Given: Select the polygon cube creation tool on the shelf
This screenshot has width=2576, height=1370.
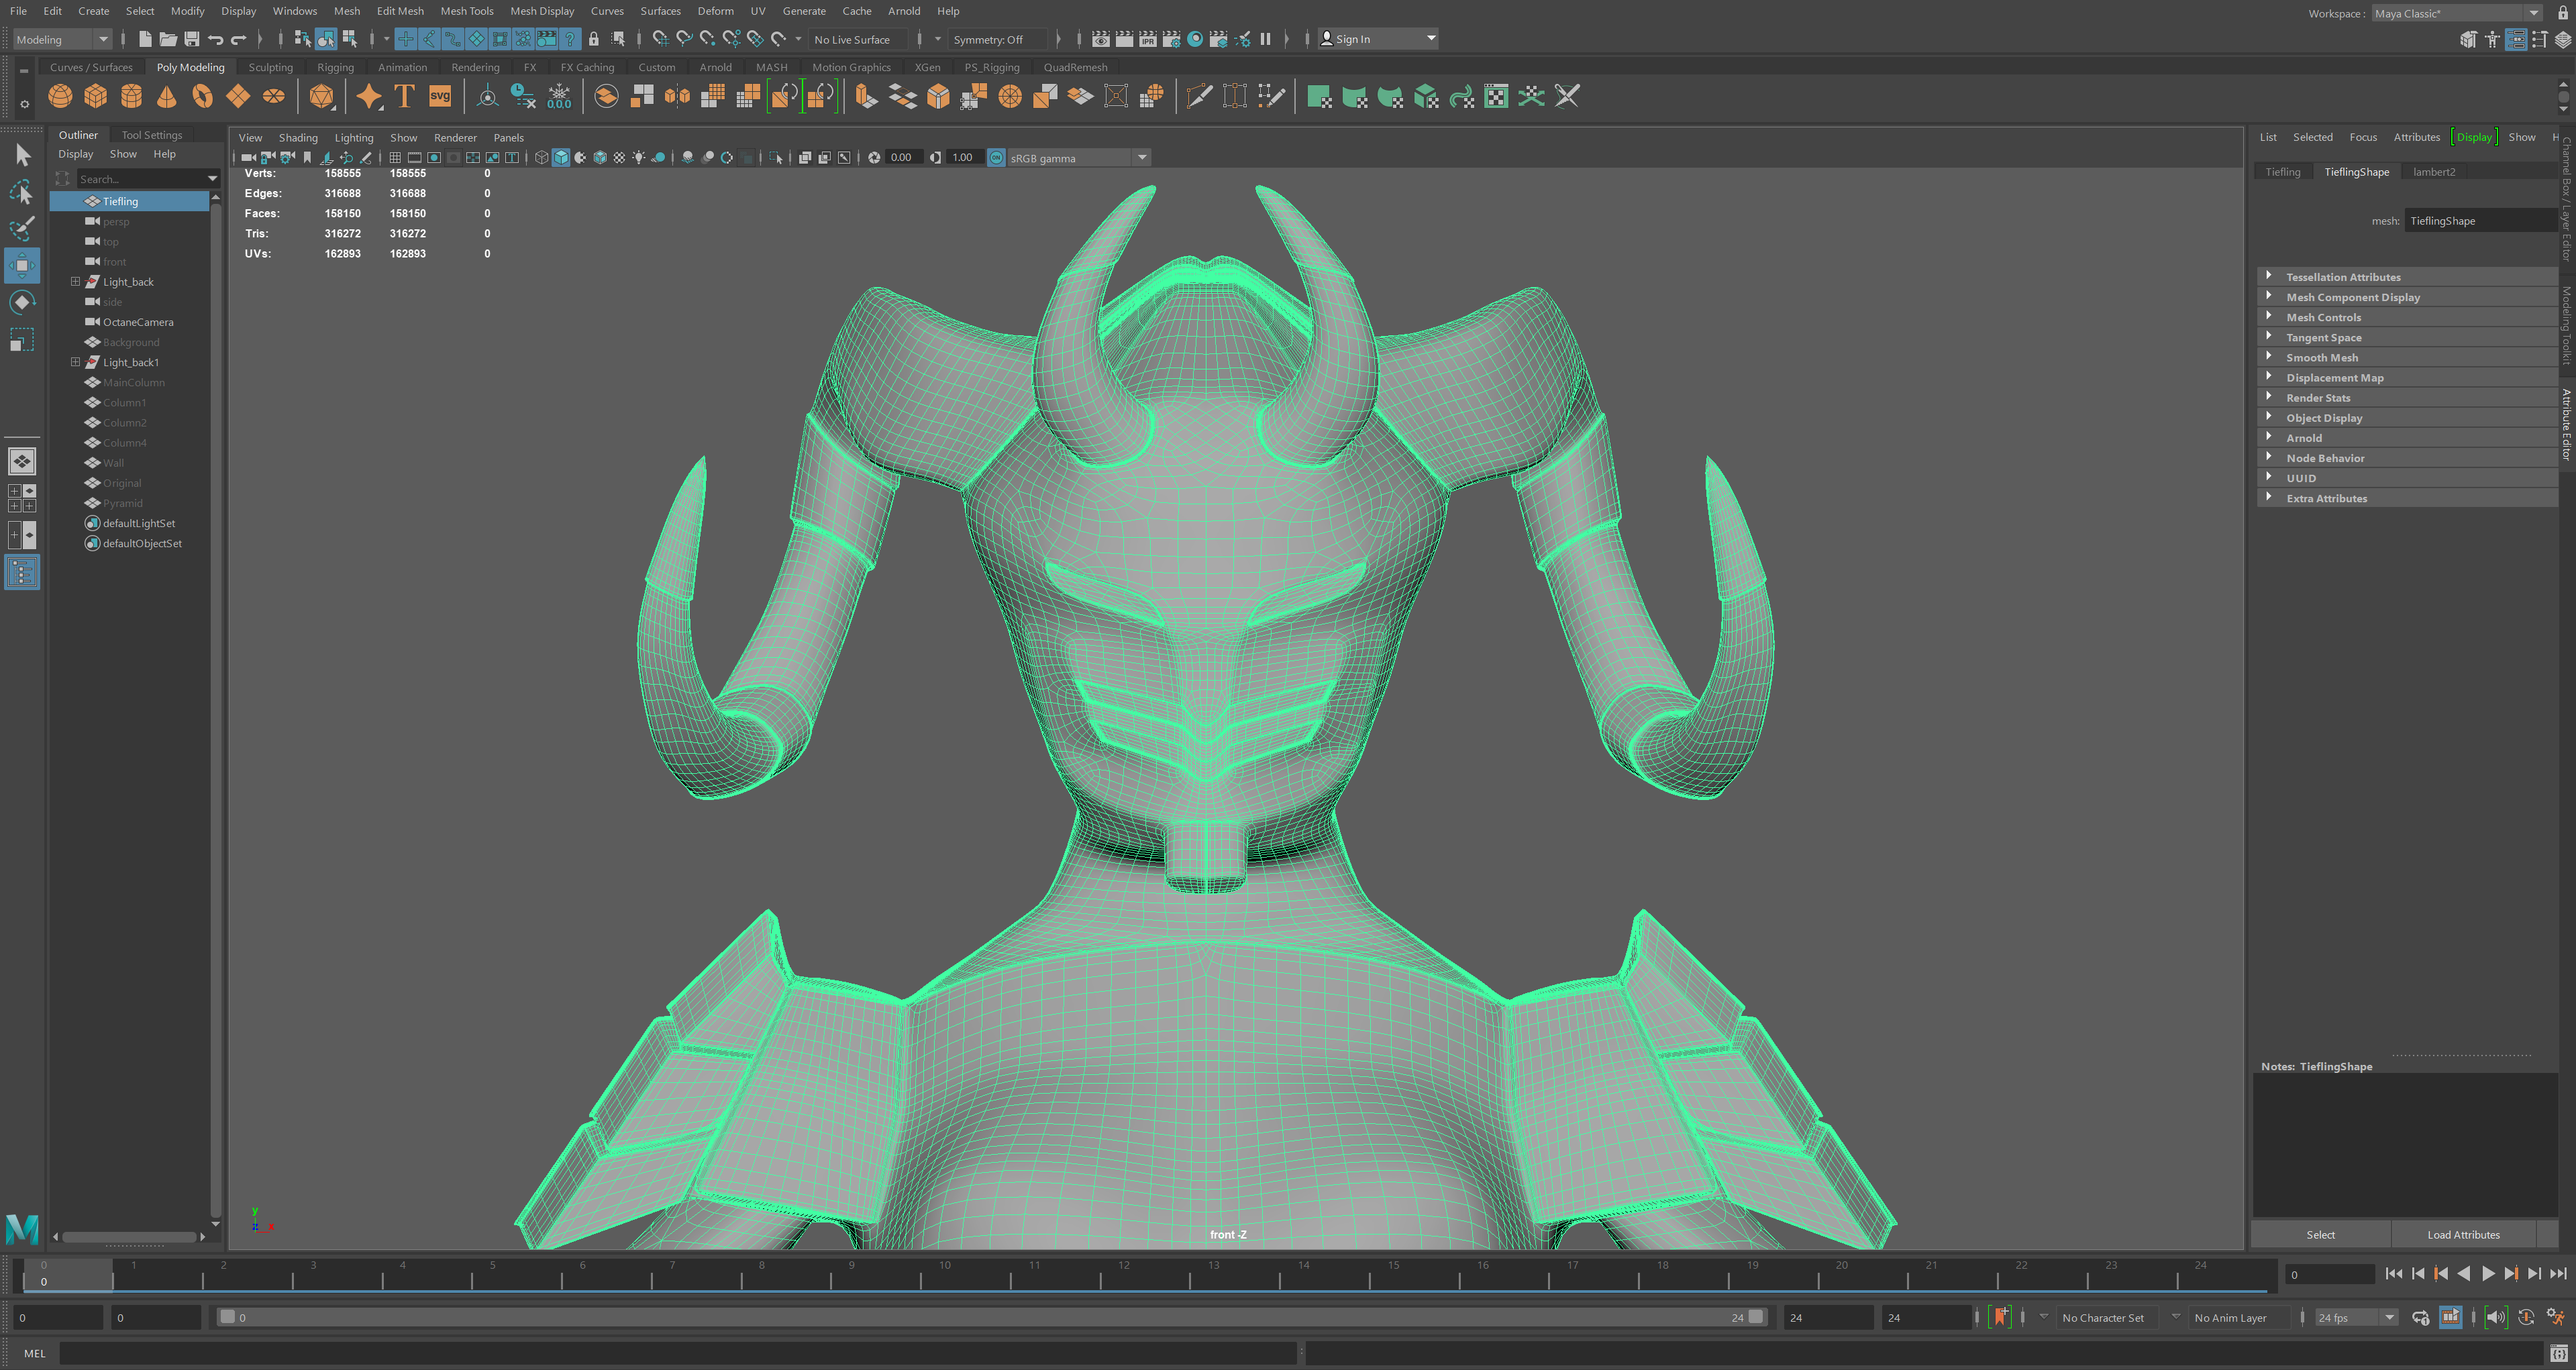Looking at the screenshot, I should click(96, 96).
